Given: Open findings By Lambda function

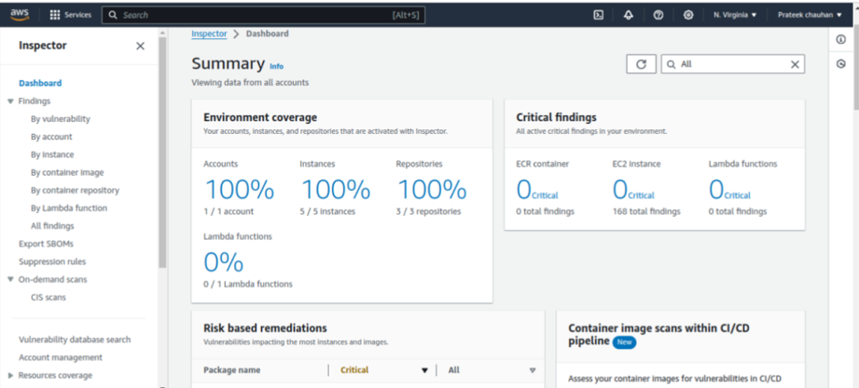Looking at the screenshot, I should coord(69,208).
